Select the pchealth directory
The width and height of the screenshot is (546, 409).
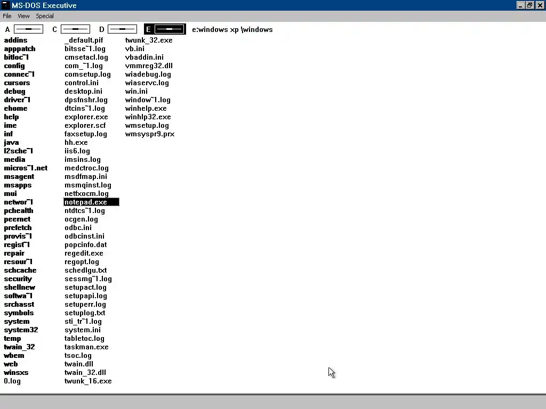(x=19, y=211)
